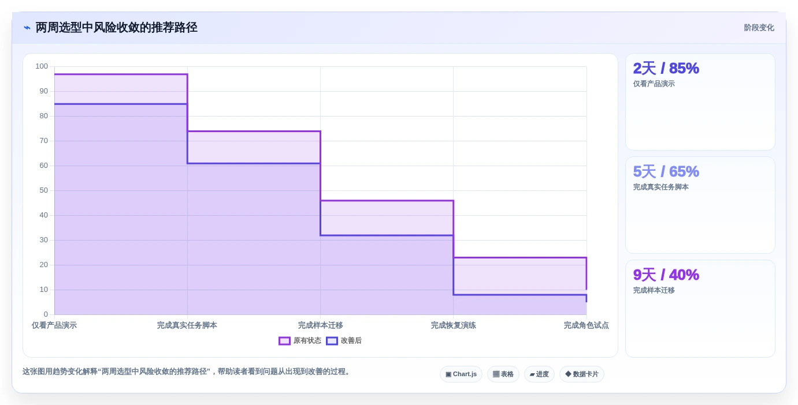
Task: Click the 完成真实任务脚本 axis label
Action: pos(187,325)
